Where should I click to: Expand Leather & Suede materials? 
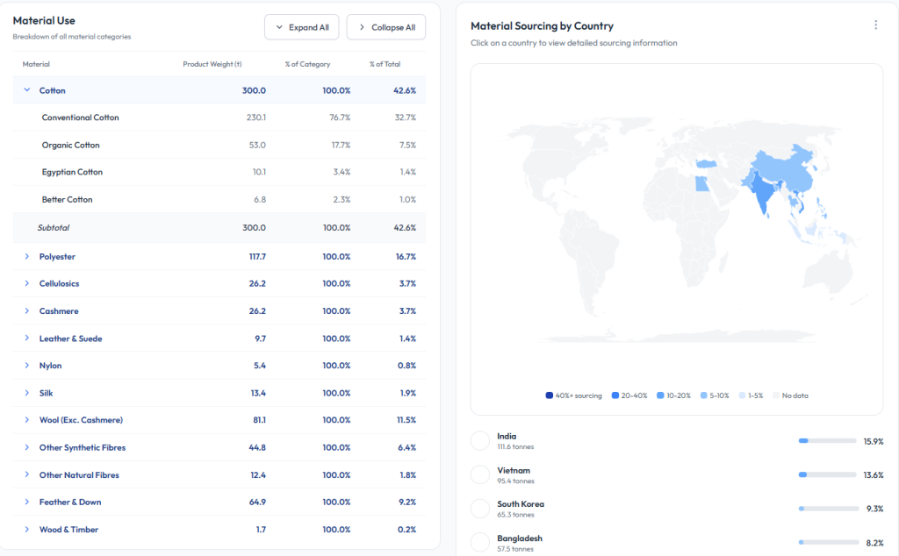click(x=27, y=339)
